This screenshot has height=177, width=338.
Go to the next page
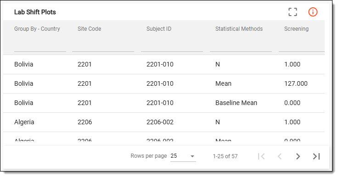298,156
